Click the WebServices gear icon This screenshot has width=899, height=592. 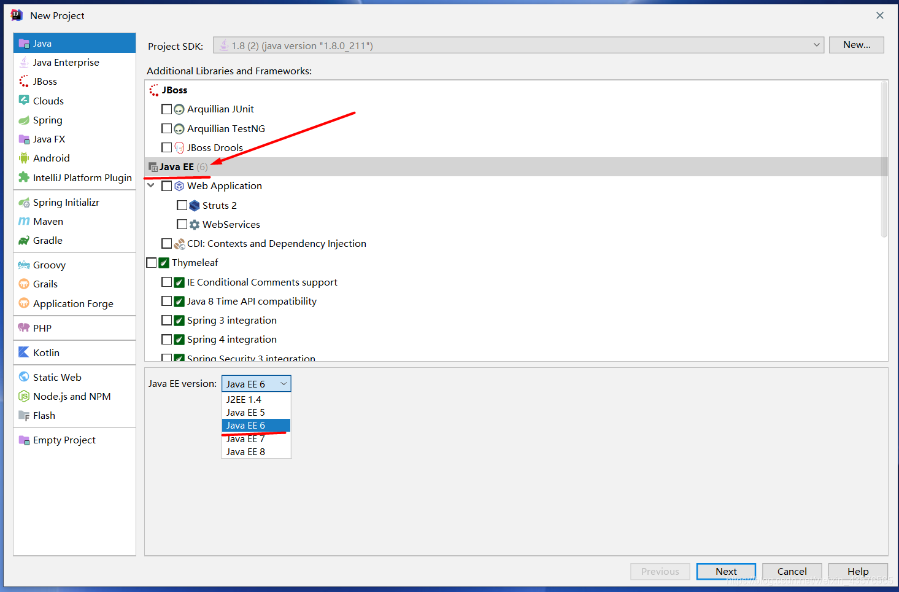point(195,225)
